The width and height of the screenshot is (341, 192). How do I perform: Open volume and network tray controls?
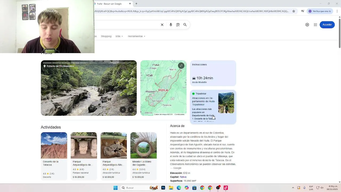[320, 188]
